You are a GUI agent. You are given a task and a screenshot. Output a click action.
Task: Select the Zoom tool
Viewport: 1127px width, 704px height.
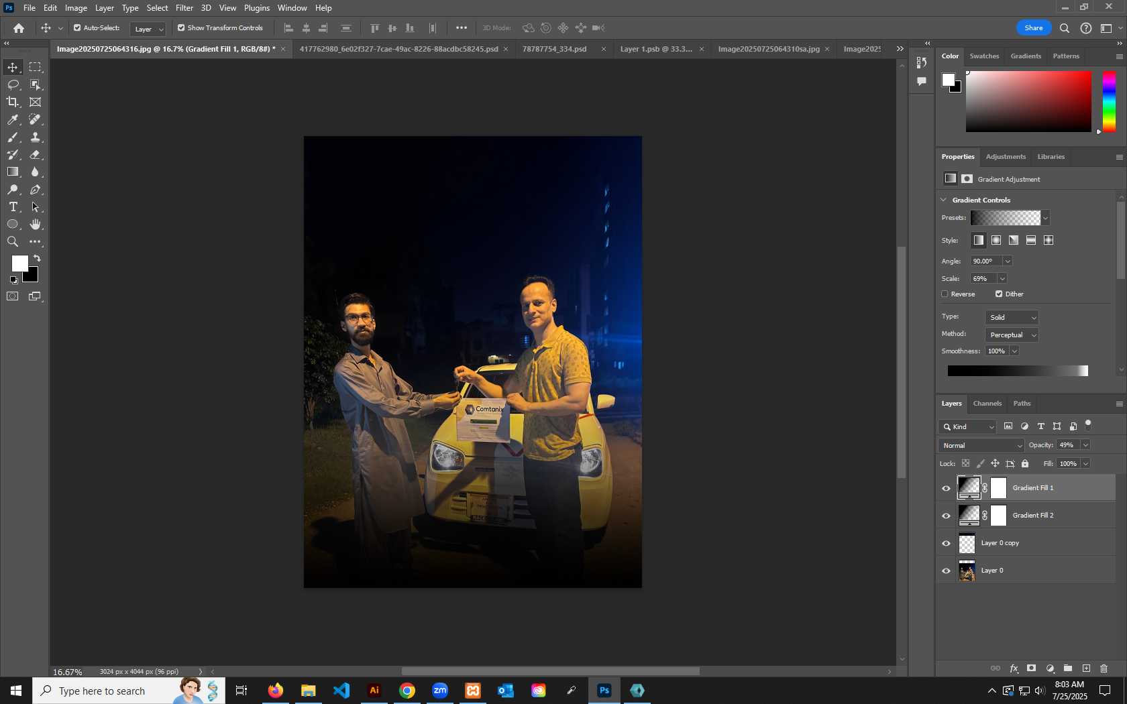[13, 242]
